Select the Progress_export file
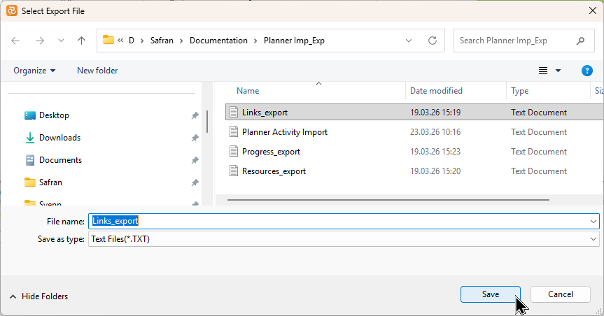 (271, 152)
